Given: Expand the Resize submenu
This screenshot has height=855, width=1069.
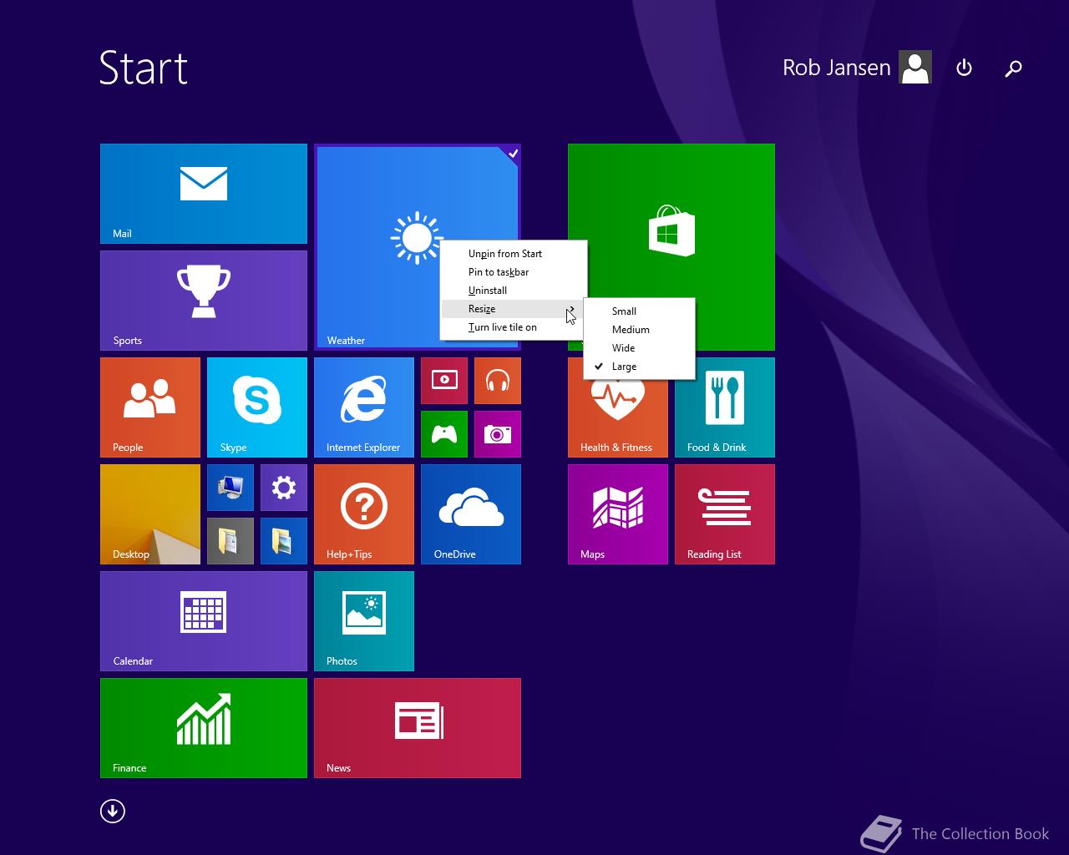Looking at the screenshot, I should (x=513, y=309).
